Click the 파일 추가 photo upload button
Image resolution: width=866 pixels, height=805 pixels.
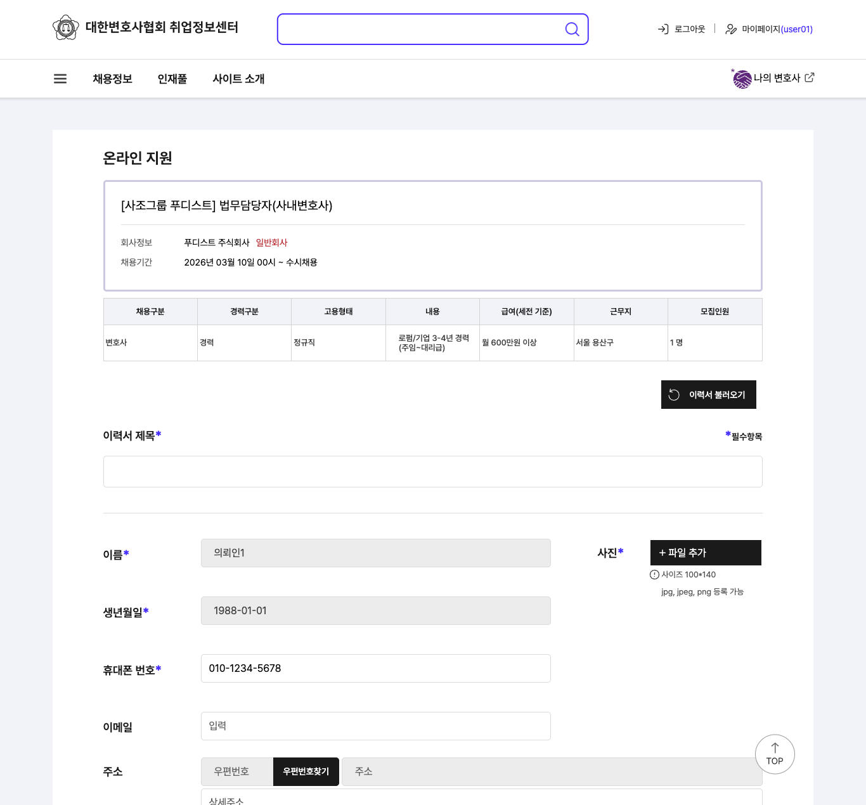point(706,553)
